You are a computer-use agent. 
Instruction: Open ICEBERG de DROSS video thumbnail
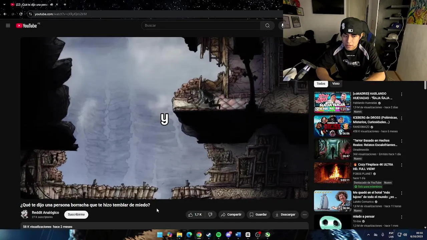tap(333, 126)
